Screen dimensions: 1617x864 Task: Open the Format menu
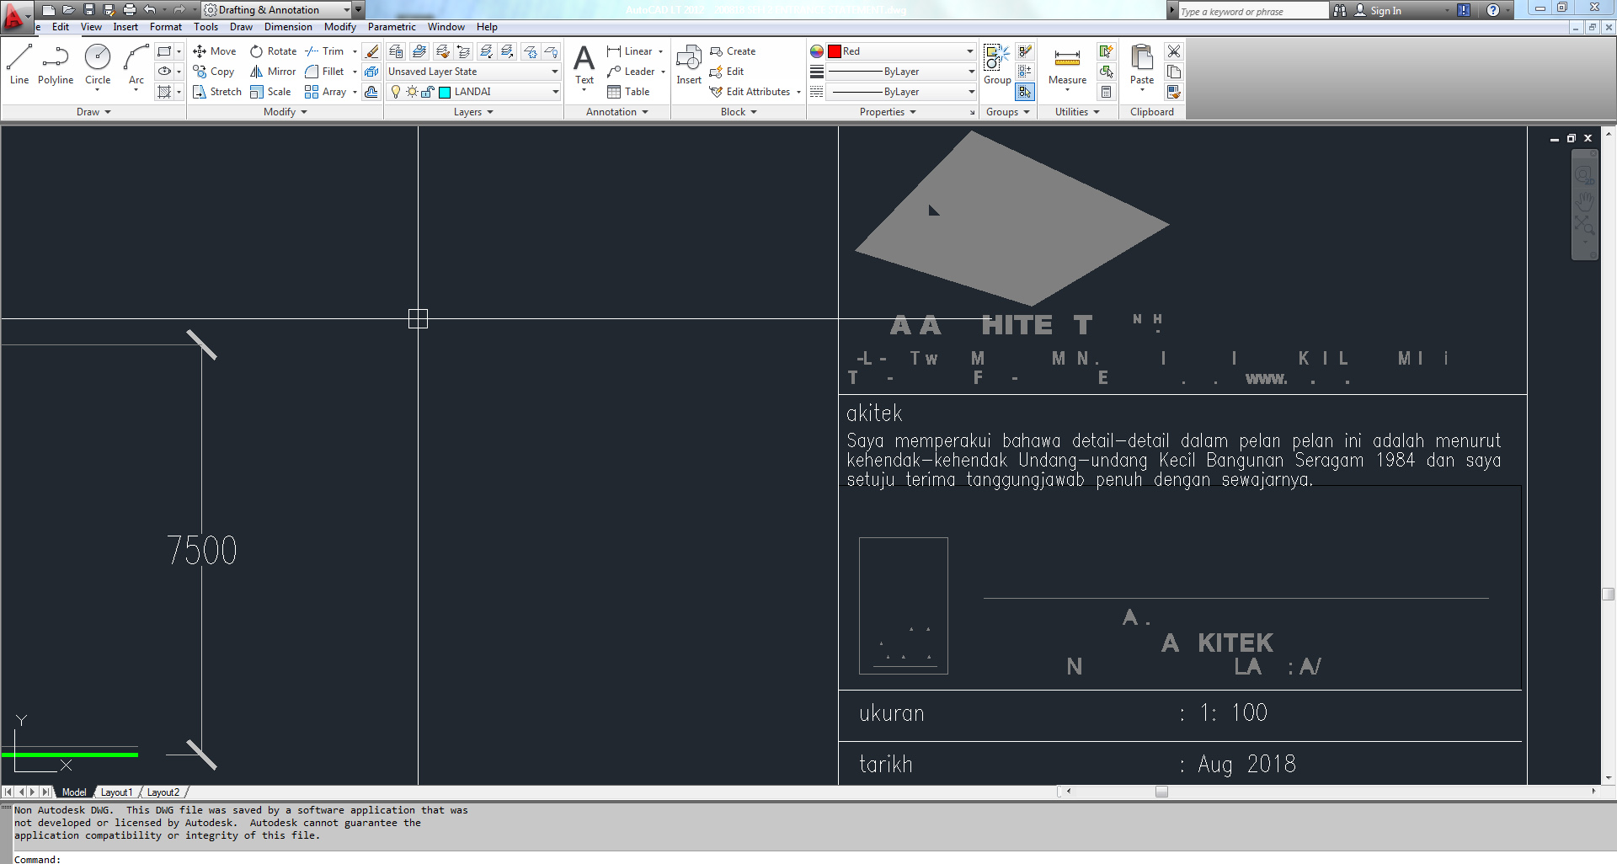coord(166,27)
